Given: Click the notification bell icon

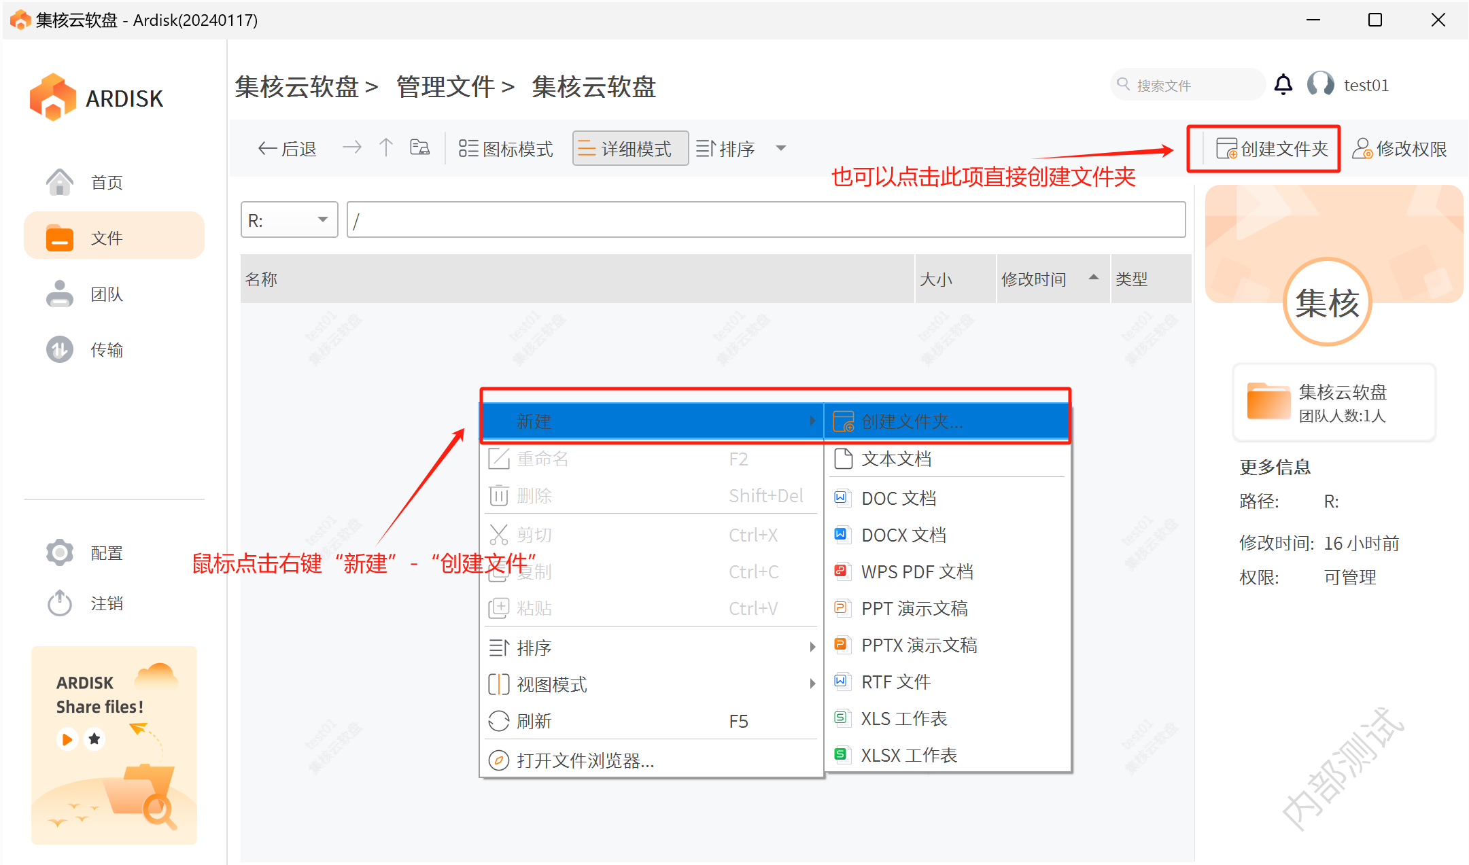Looking at the screenshot, I should [1283, 85].
